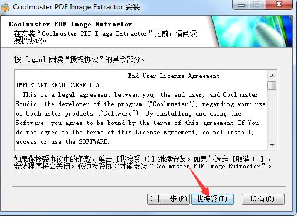Click the license line starting with "Studio, the developer"
The image size is (298, 217).
[140, 104]
